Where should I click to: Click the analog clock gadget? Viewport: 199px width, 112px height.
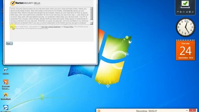185,27
